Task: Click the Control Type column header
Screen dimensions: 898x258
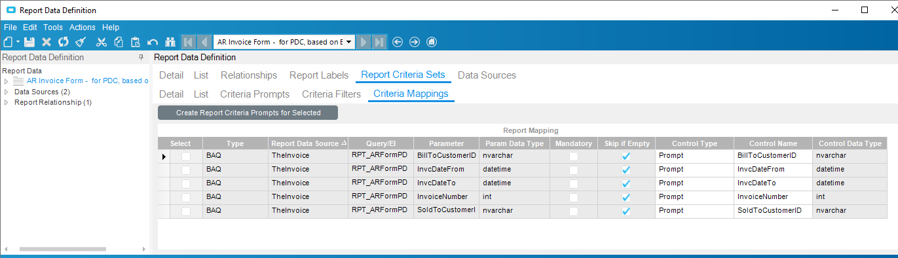Action: click(x=694, y=143)
